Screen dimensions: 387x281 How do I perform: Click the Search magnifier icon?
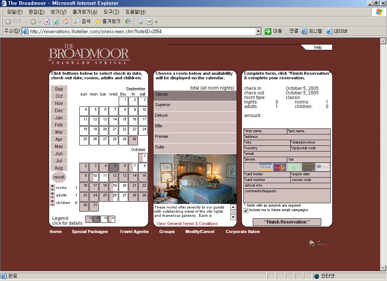(x=77, y=22)
